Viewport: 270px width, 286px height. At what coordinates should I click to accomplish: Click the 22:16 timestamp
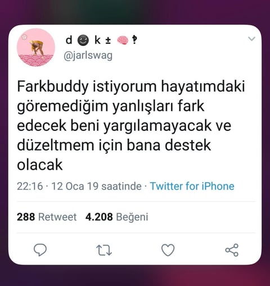coord(30,186)
